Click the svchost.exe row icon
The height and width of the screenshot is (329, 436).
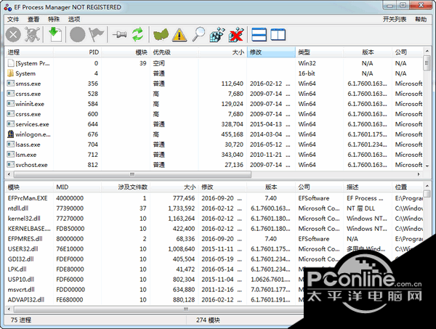pos(11,164)
